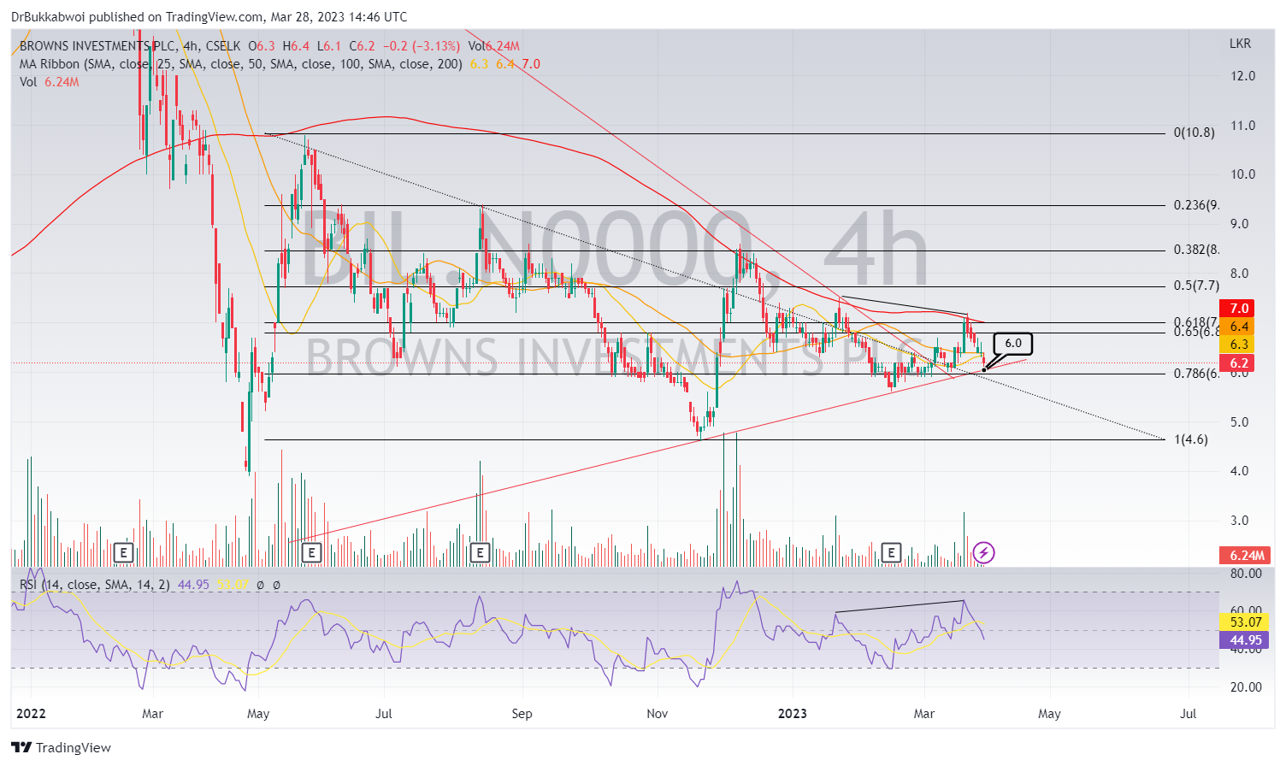Click the red 6.24M volume tag

[x=1247, y=556]
